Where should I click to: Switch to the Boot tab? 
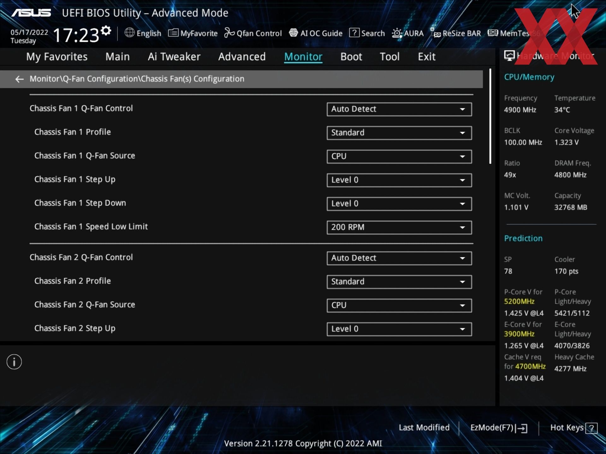(x=351, y=57)
